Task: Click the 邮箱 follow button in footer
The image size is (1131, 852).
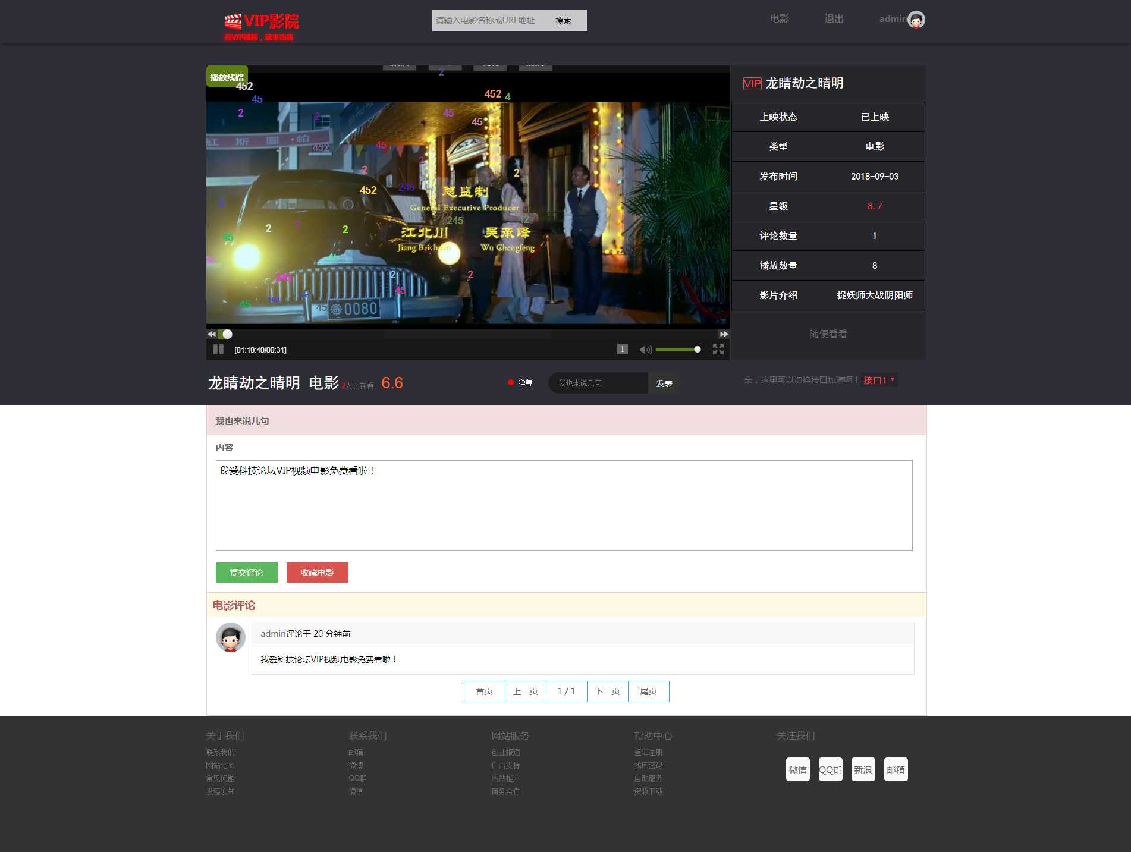Action: [x=896, y=769]
